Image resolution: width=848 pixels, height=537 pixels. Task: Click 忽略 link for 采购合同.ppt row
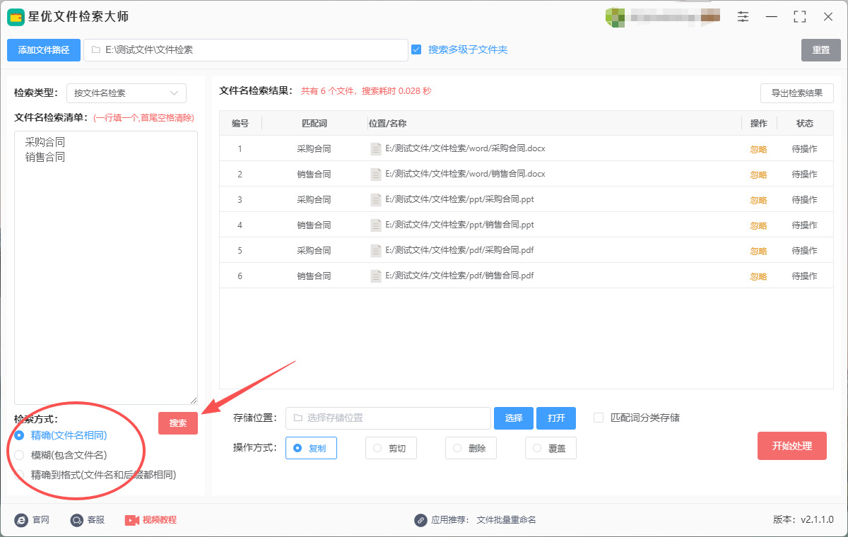point(758,200)
